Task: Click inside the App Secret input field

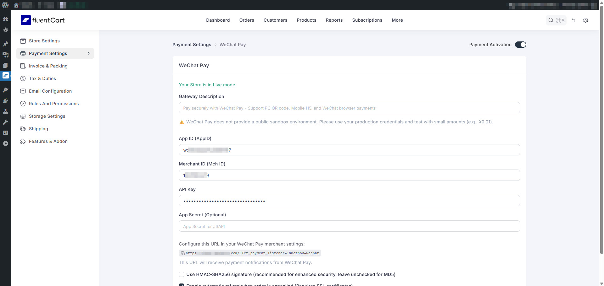Action: point(349,226)
